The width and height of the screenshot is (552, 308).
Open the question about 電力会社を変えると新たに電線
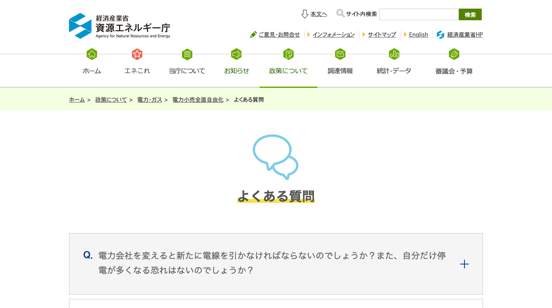pyautogui.click(x=276, y=264)
